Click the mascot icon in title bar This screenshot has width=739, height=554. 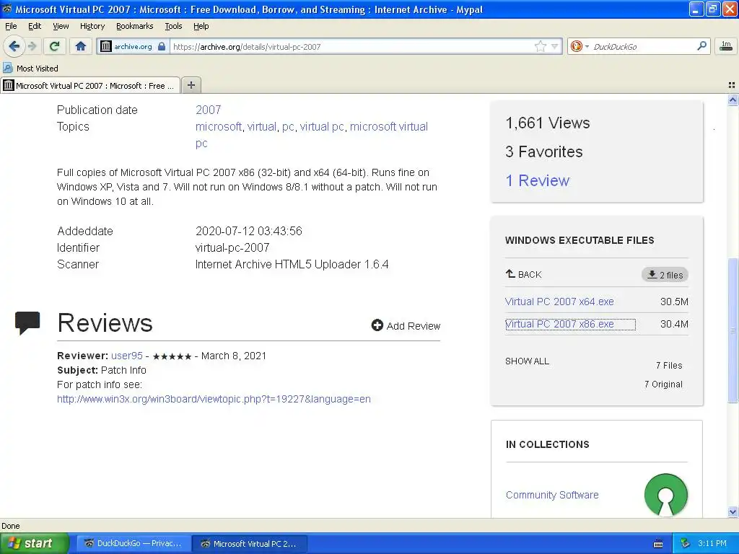6,9
